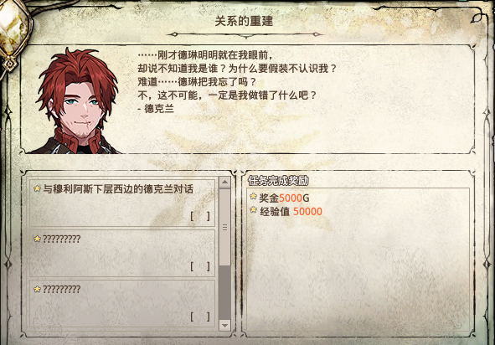Click the objective list scrollbar thumb grip
Screen dimensions: 495x345
[x=224, y=227]
